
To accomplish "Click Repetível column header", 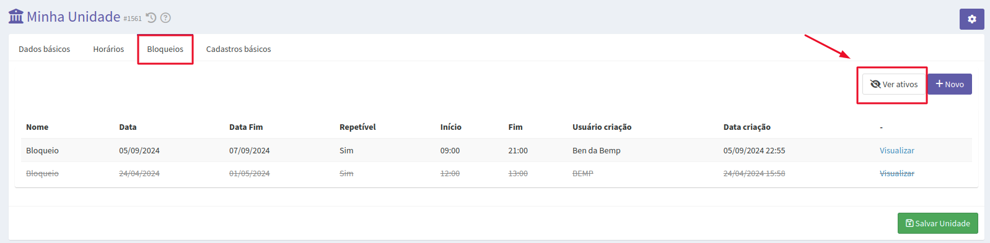I will [x=357, y=127].
